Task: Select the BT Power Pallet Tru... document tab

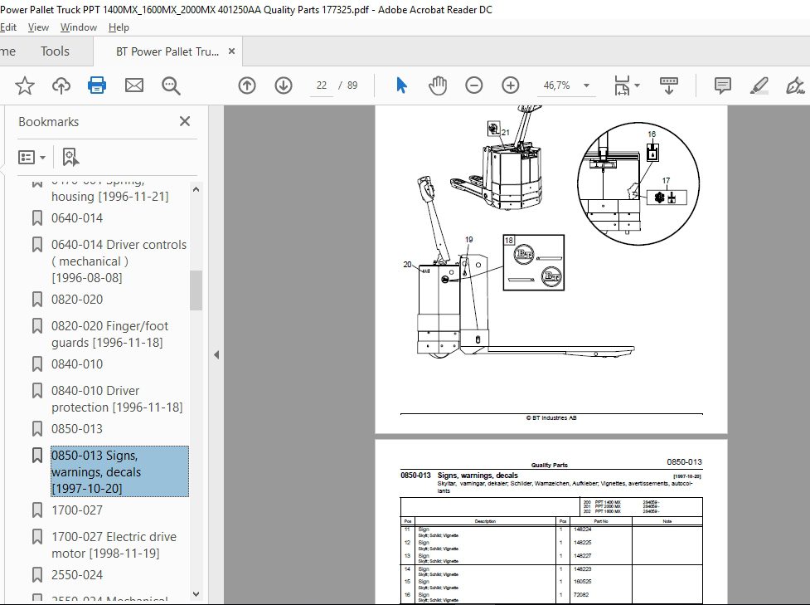Action: [167, 51]
